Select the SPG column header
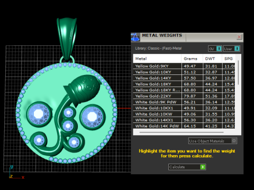This screenshot has height=190, width=254. point(229,59)
